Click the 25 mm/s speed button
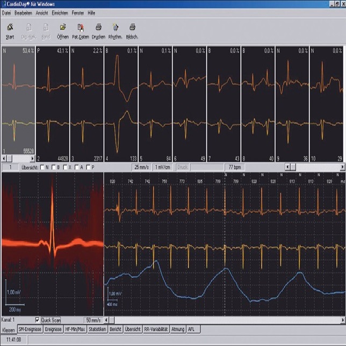The image size is (346, 346). click(141, 167)
